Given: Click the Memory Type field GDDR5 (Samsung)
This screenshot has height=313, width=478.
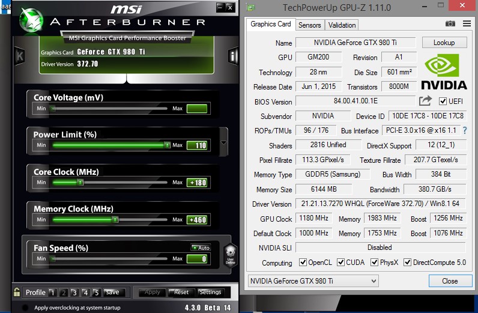Looking at the screenshot, I should tap(333, 174).
